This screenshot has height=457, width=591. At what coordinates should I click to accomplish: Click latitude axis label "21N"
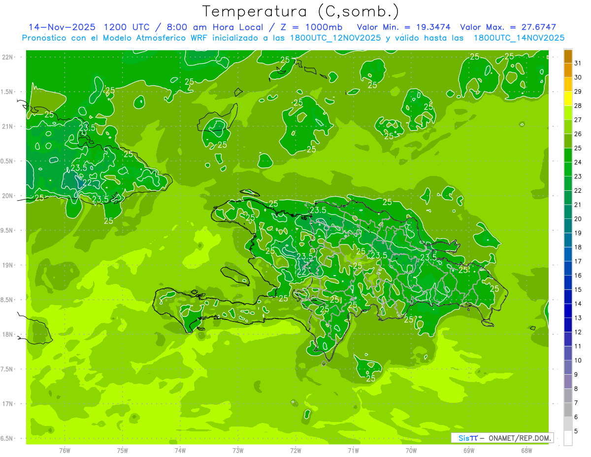tap(8, 126)
